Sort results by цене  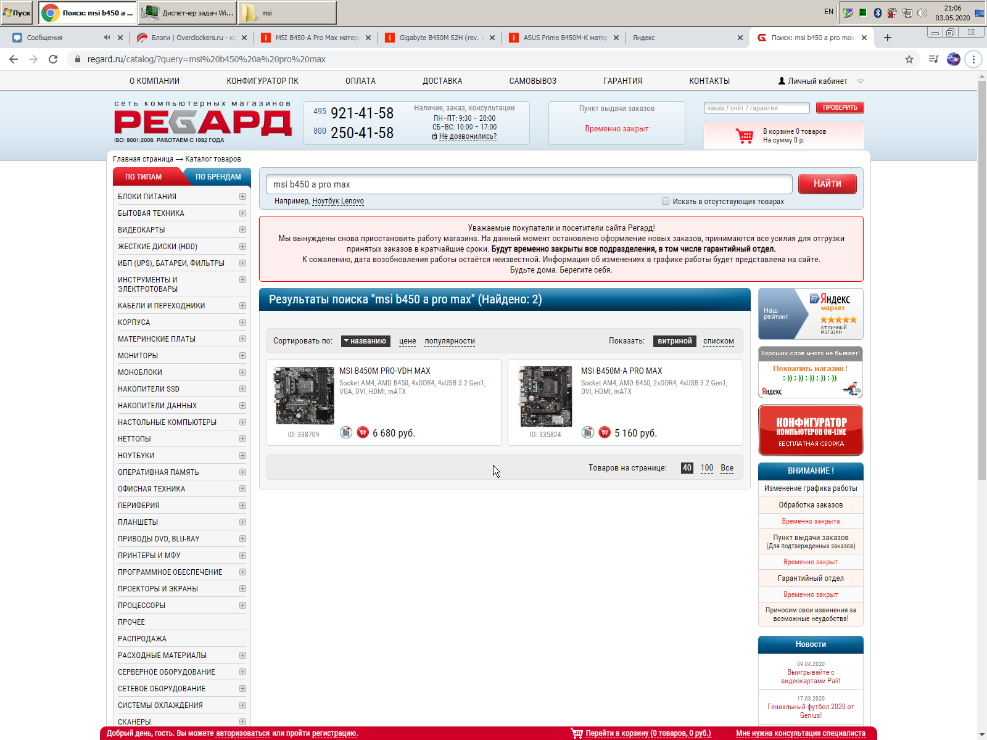pyautogui.click(x=407, y=341)
